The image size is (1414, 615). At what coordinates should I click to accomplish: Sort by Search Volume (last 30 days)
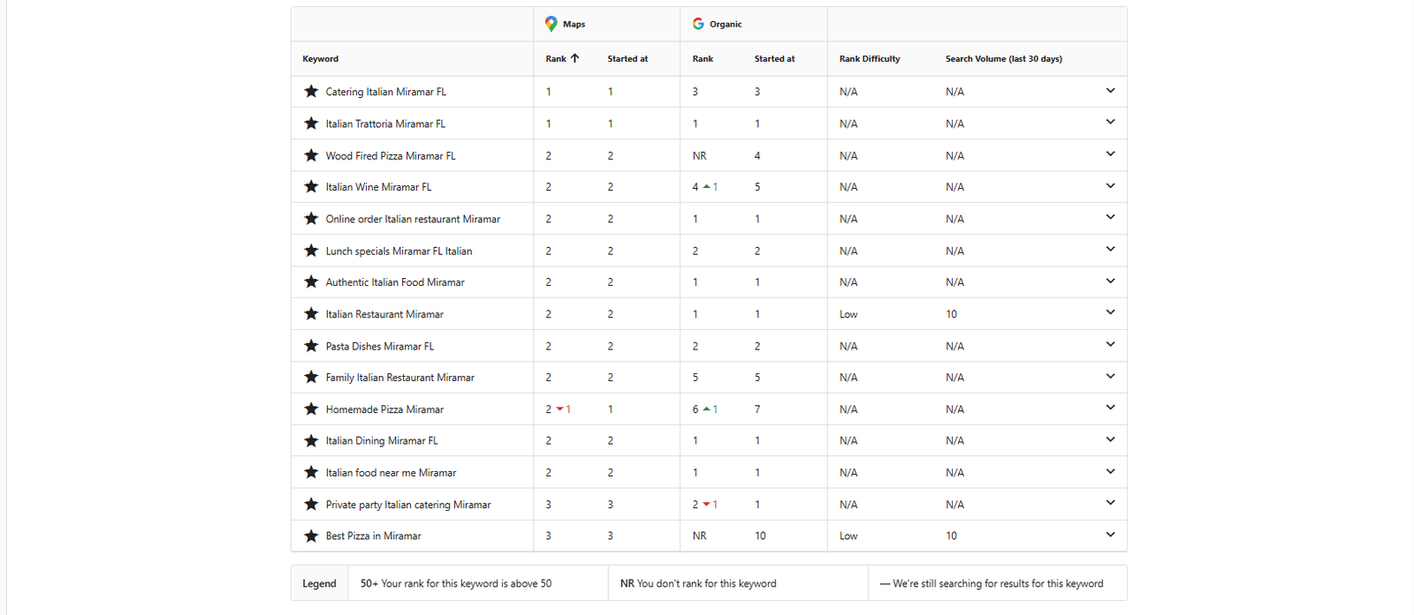click(1003, 59)
